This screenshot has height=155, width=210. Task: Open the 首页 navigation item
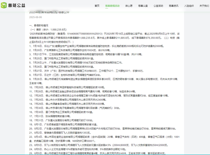click(97, 6)
